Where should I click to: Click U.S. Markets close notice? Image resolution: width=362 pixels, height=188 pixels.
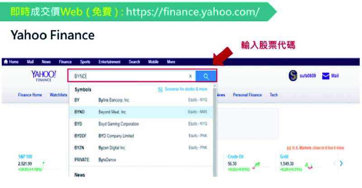(x=315, y=148)
